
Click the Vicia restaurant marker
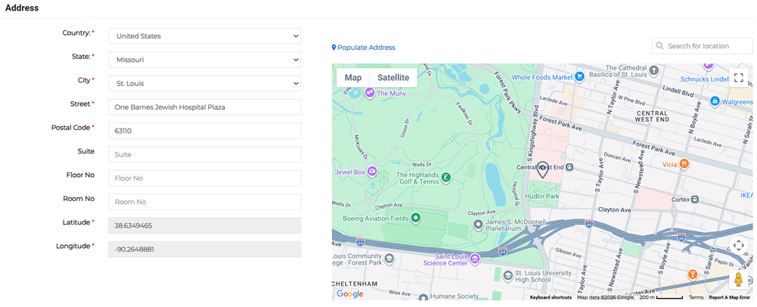[684, 164]
